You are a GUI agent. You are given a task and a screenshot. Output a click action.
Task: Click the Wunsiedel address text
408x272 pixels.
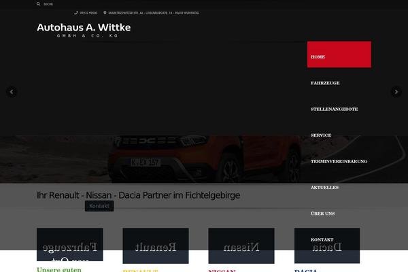pyautogui.click(x=154, y=13)
